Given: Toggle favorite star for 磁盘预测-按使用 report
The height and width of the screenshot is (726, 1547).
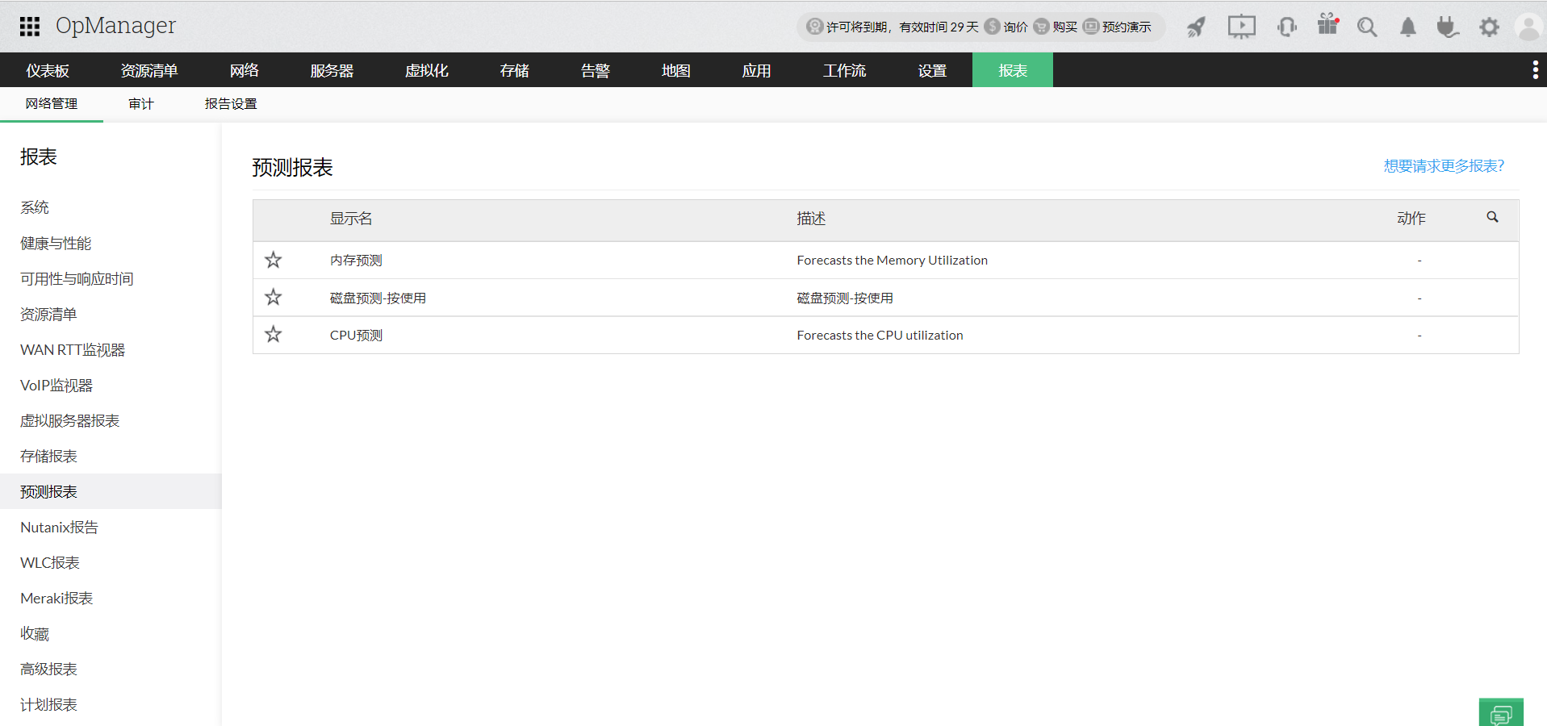Looking at the screenshot, I should (273, 297).
